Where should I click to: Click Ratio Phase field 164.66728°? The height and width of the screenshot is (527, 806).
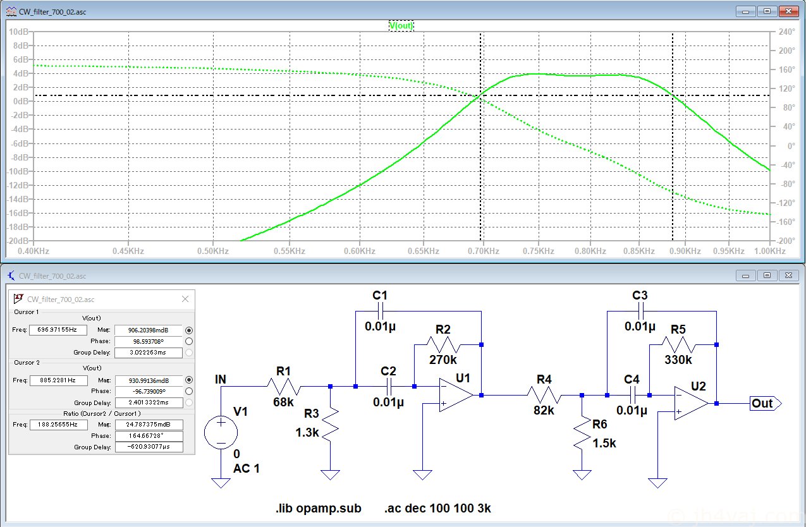click(149, 436)
